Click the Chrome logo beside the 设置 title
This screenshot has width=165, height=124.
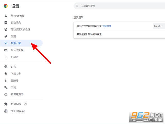pos(6,6)
